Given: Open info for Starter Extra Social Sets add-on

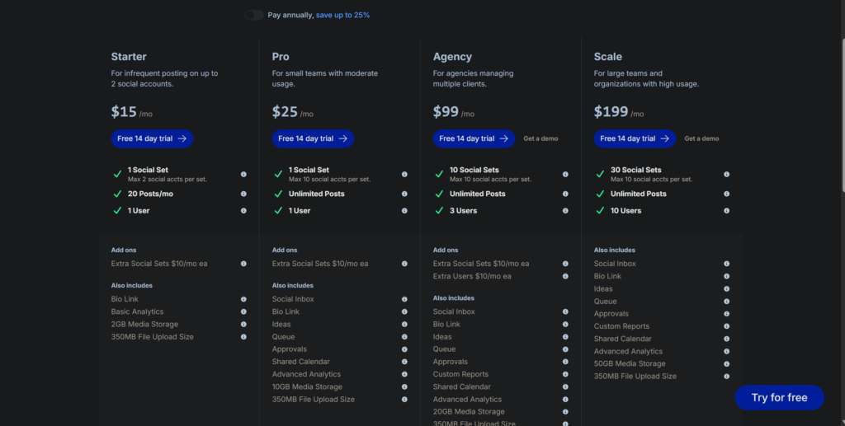Looking at the screenshot, I should 243,264.
